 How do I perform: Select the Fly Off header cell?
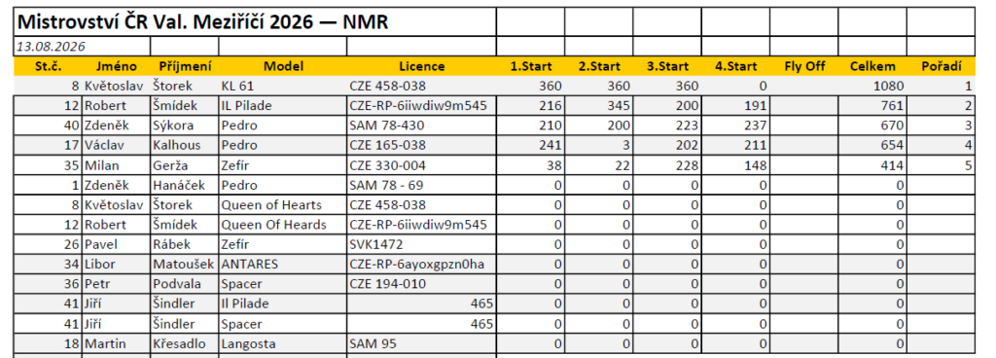[804, 66]
